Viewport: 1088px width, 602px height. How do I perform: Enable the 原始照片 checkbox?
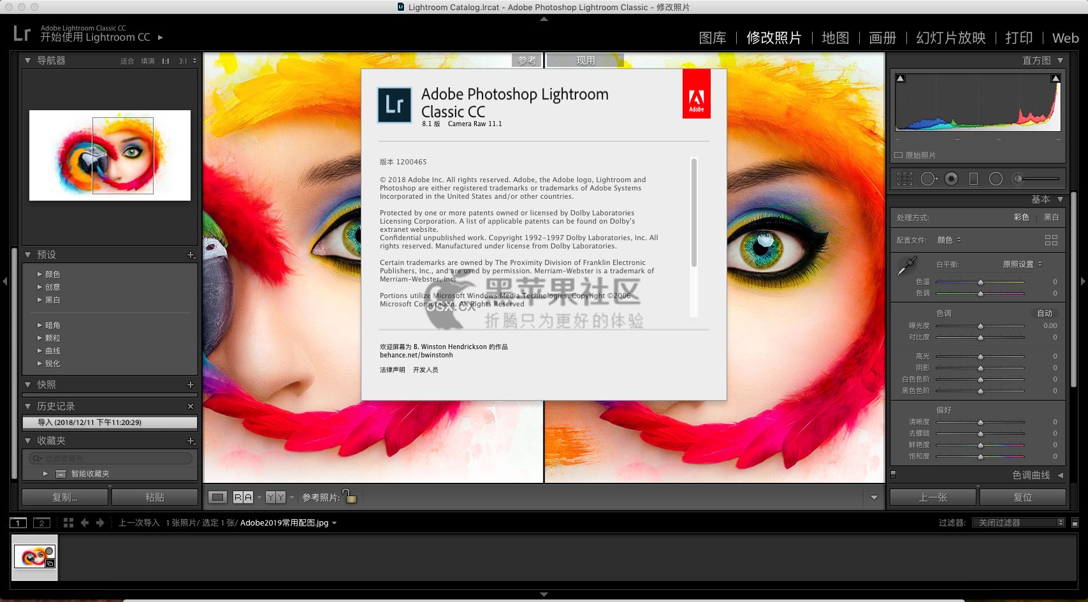899,155
